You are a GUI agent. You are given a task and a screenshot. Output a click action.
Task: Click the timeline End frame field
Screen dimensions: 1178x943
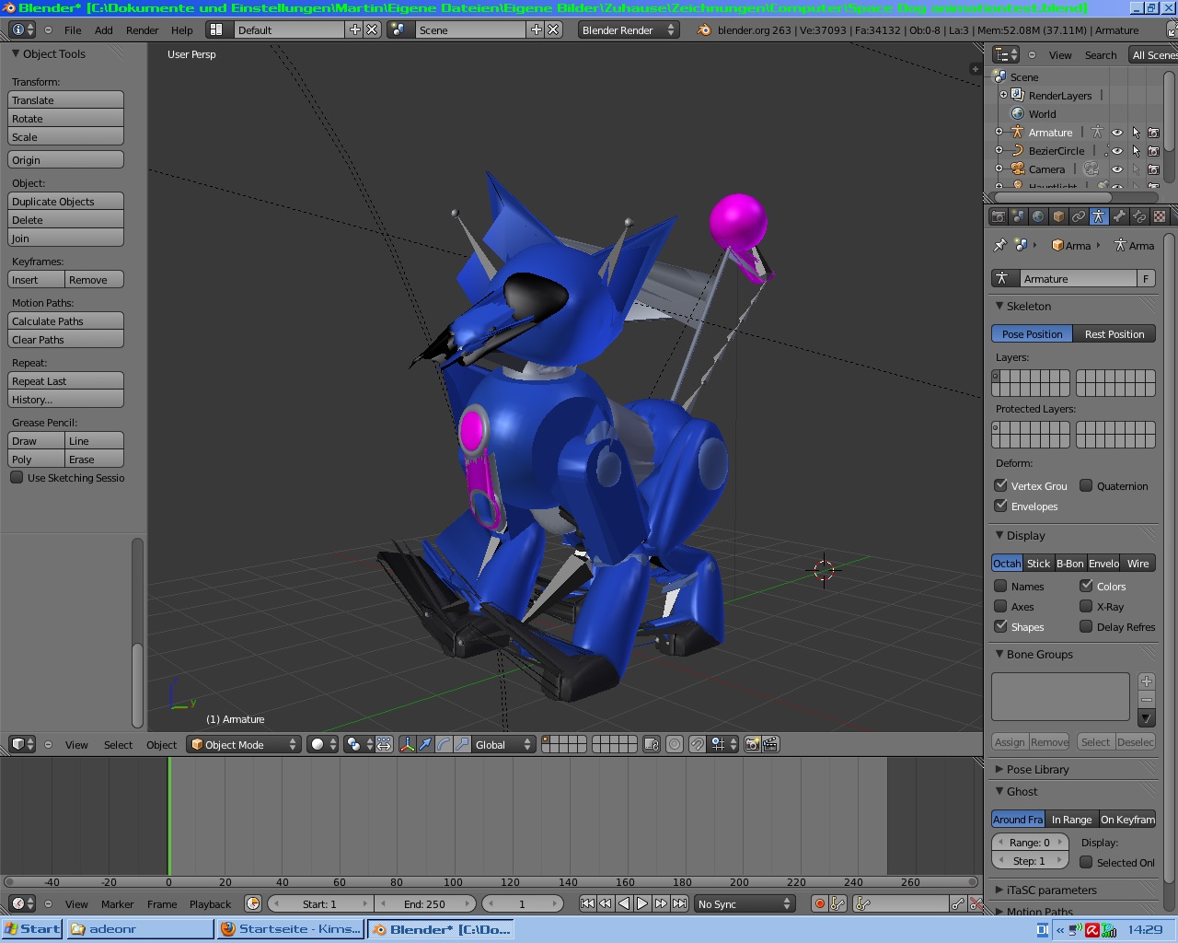click(x=424, y=904)
